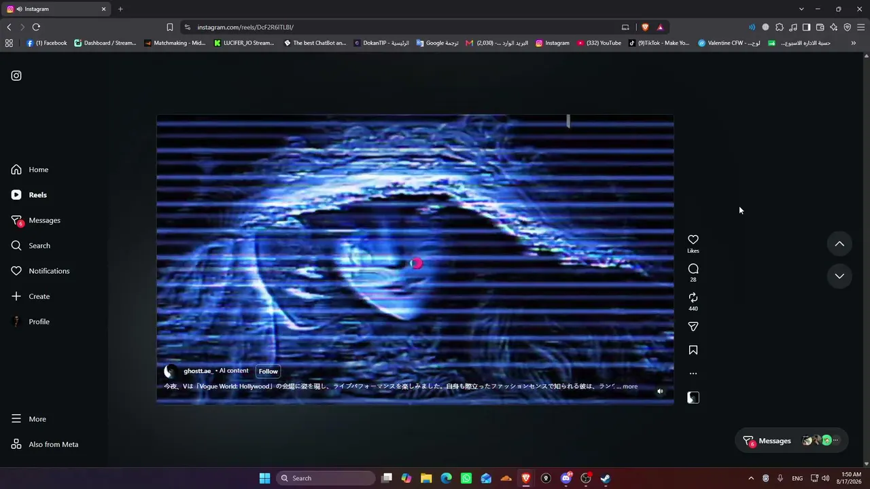This screenshot has height=489, width=870.
Task: Click the address bar URL field
Action: (x=401, y=27)
